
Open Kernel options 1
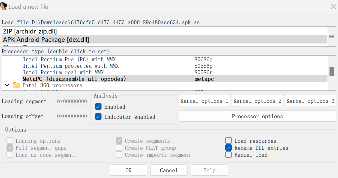pyautogui.click(x=204, y=101)
